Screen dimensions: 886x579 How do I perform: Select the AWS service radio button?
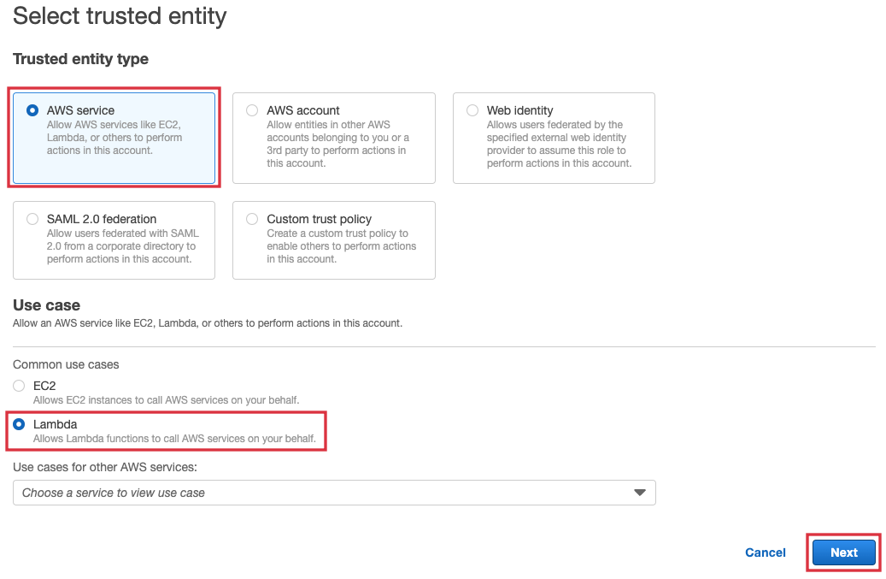click(x=32, y=110)
